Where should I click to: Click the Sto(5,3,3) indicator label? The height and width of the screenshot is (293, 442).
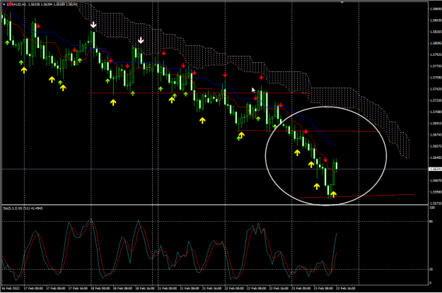11,208
